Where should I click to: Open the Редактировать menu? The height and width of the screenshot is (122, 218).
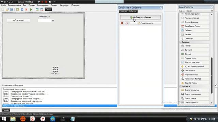click(14, 5)
